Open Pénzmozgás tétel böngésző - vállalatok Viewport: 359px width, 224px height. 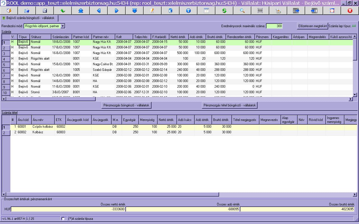pyautogui.click(x=229, y=105)
